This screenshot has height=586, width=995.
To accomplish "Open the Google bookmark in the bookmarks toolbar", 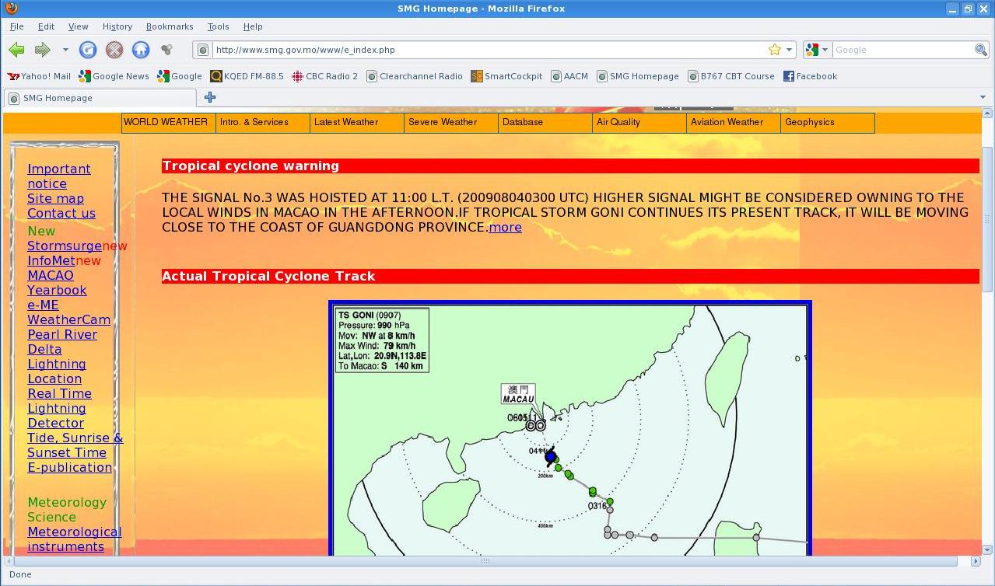I will pyautogui.click(x=180, y=76).
